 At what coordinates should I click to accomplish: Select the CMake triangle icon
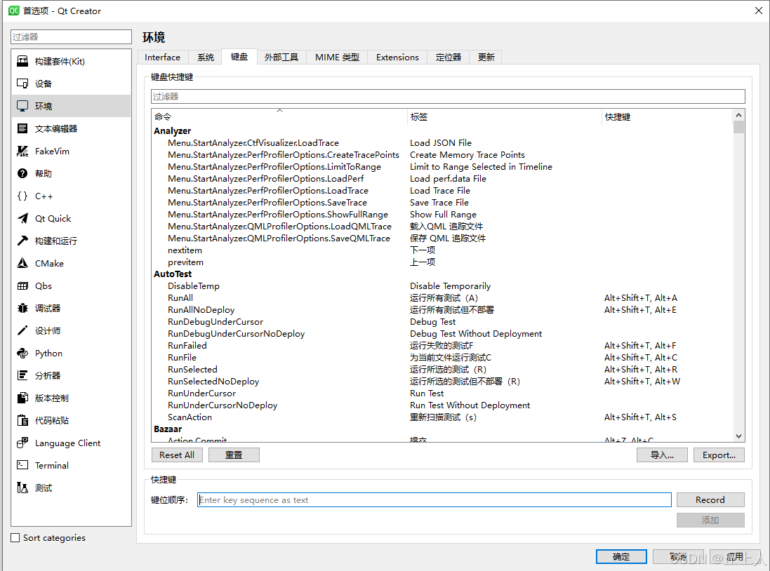click(22, 263)
